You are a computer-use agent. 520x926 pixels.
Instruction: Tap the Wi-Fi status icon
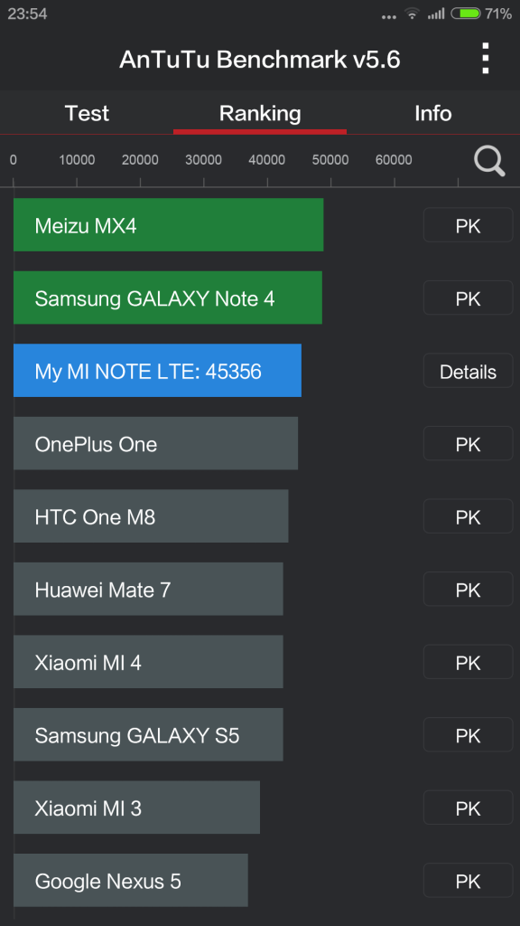412,13
